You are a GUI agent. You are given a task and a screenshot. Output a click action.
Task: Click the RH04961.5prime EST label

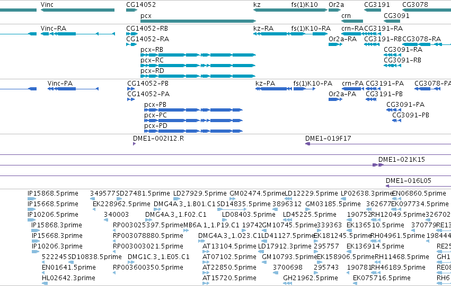(x=398, y=236)
